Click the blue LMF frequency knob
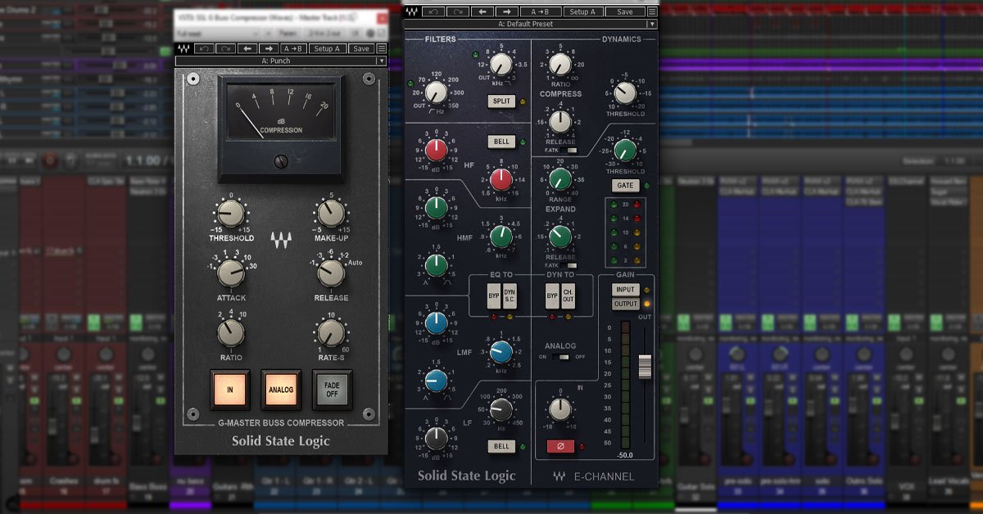This screenshot has width=983, height=514. [501, 351]
